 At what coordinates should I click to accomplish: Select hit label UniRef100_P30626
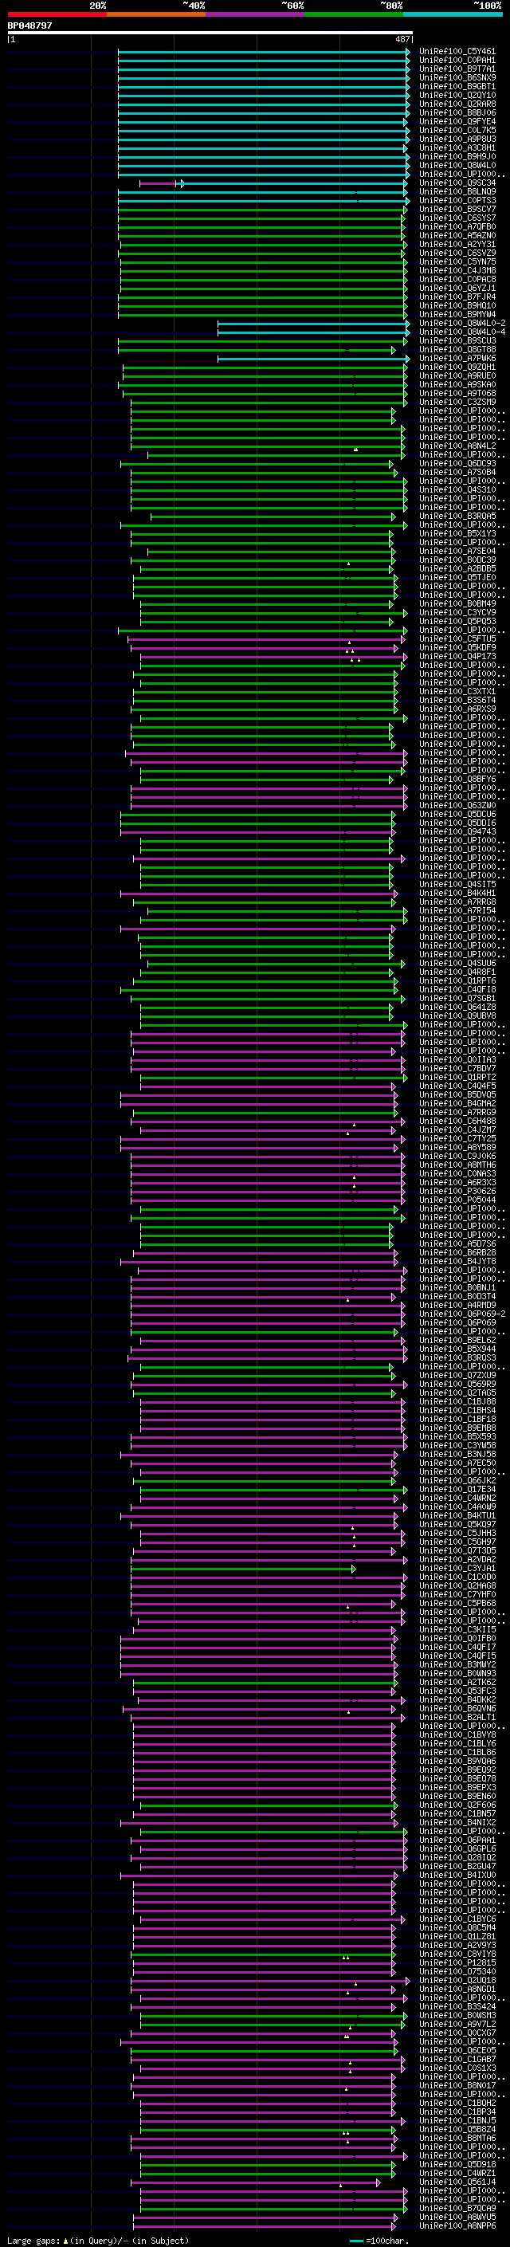(x=457, y=1192)
